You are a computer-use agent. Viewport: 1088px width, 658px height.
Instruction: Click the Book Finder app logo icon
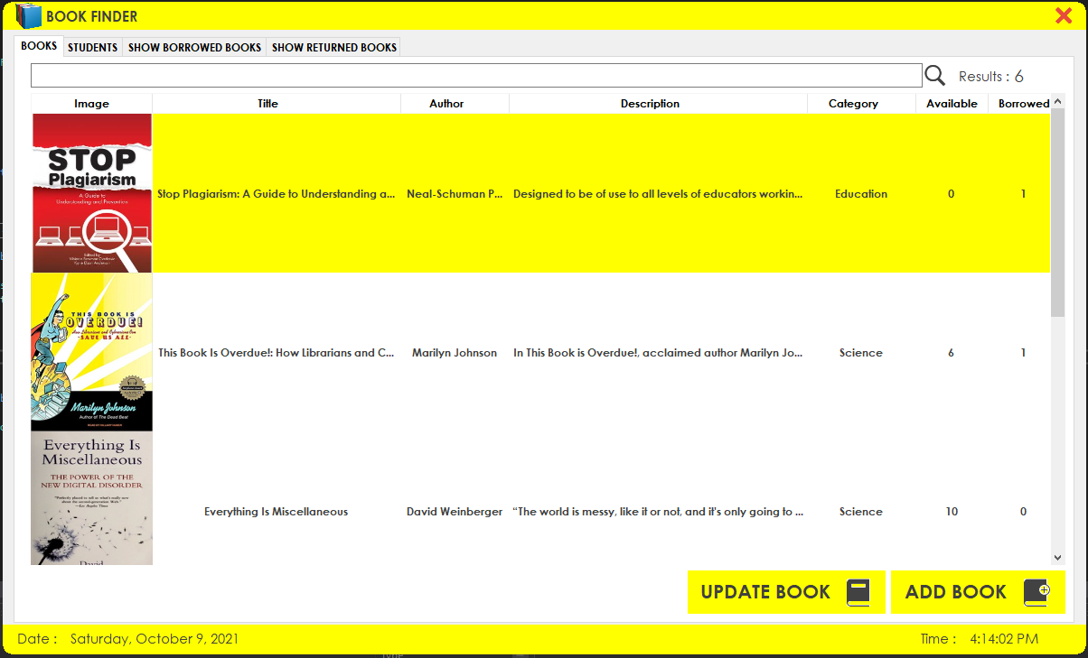28,15
